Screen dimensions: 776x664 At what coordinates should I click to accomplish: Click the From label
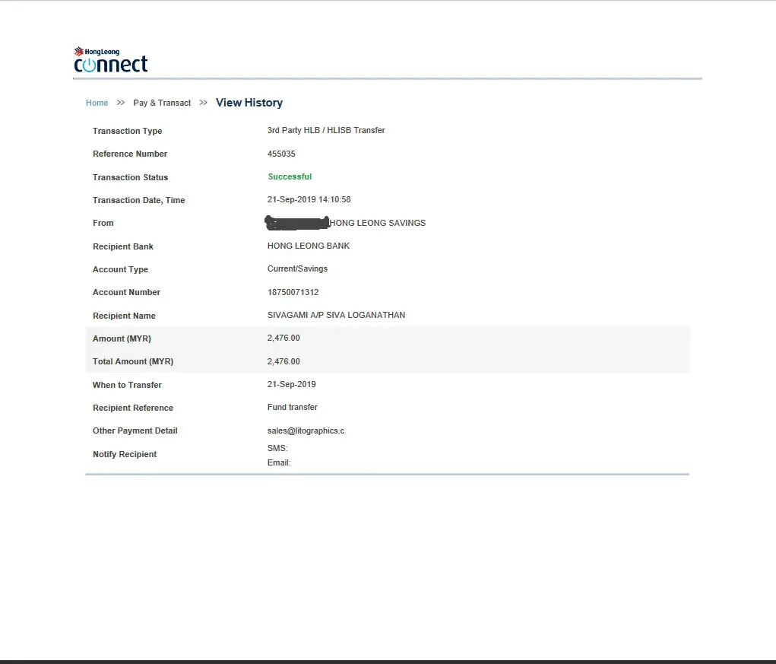coord(103,224)
